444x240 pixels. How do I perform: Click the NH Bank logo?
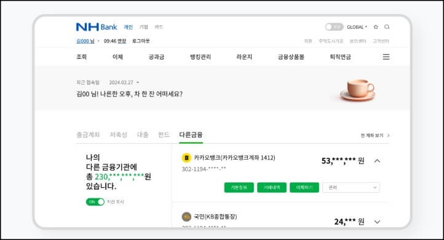pyautogui.click(x=97, y=27)
